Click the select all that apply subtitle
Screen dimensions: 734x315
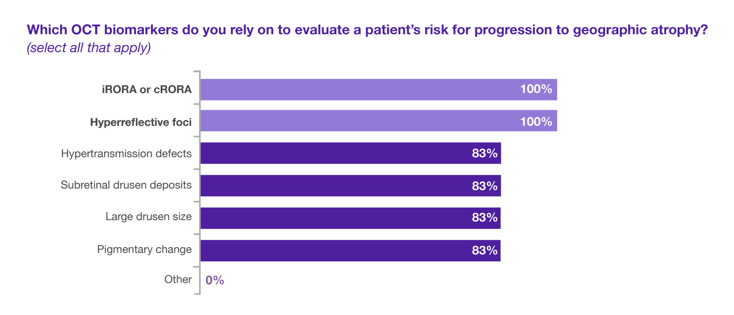89,47
